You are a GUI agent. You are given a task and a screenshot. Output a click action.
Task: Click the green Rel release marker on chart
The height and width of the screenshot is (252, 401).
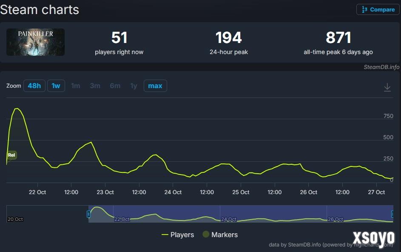11,155
